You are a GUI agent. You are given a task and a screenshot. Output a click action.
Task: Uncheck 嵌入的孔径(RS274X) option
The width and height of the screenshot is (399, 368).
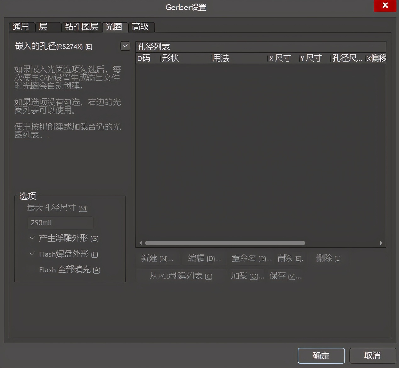pyautogui.click(x=125, y=46)
